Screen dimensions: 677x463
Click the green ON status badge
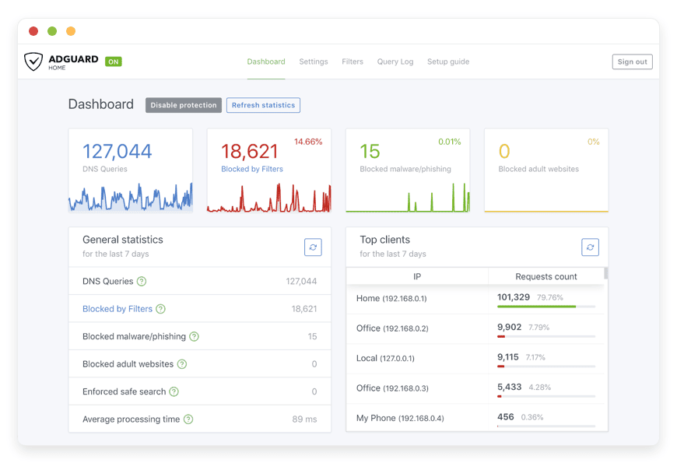114,61
